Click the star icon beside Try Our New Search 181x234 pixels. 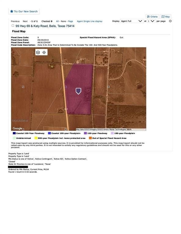(x=12, y=11)
